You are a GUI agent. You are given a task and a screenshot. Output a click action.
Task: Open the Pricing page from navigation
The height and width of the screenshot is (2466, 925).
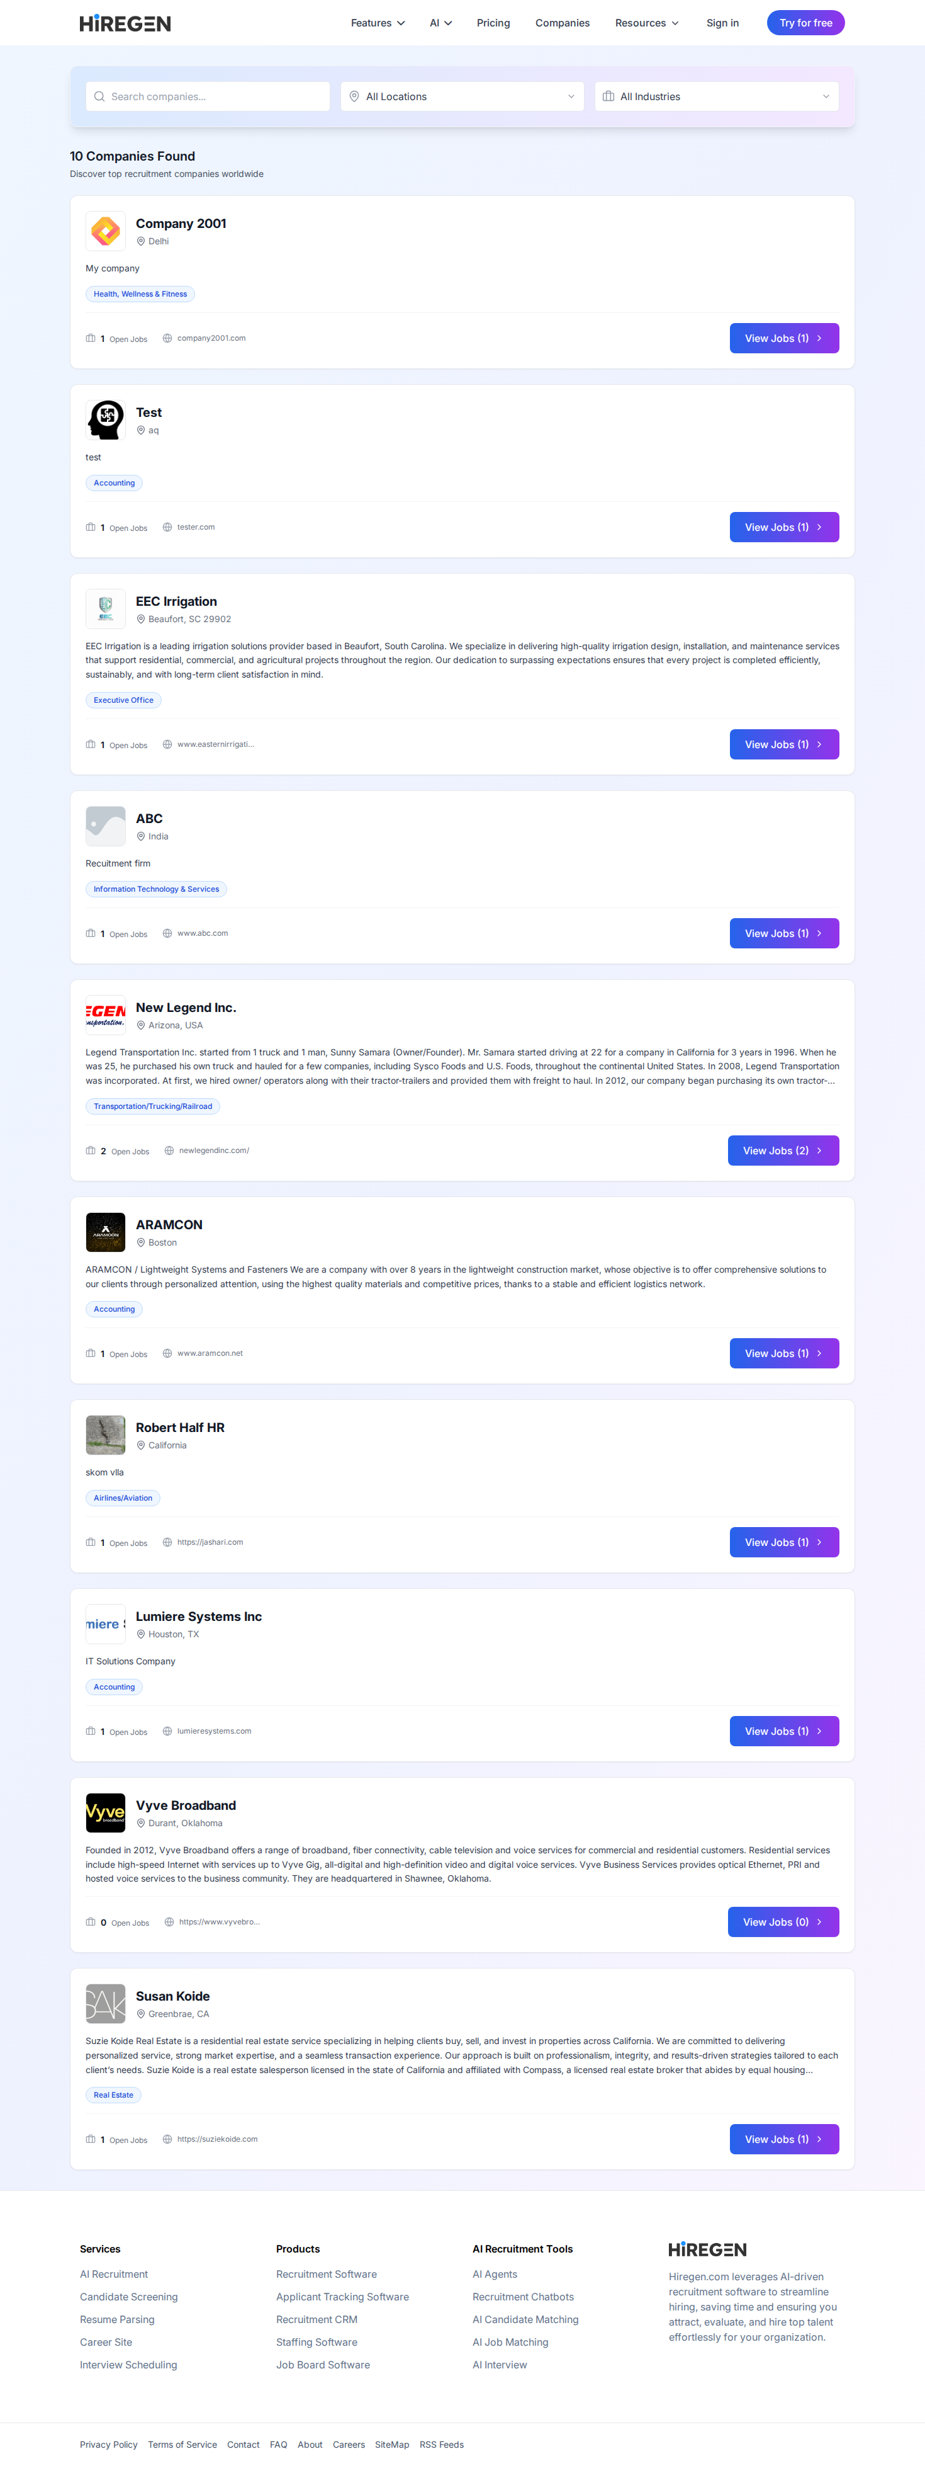click(493, 23)
